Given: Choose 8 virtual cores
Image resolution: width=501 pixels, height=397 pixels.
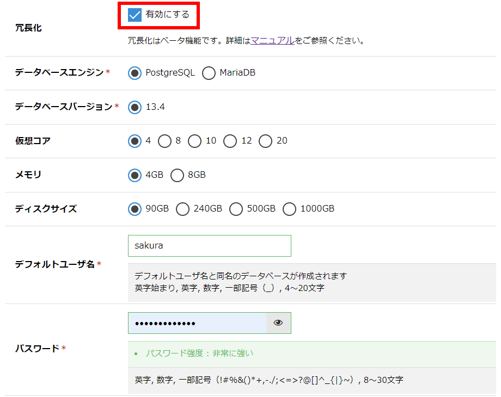Looking at the screenshot, I should tap(164, 141).
